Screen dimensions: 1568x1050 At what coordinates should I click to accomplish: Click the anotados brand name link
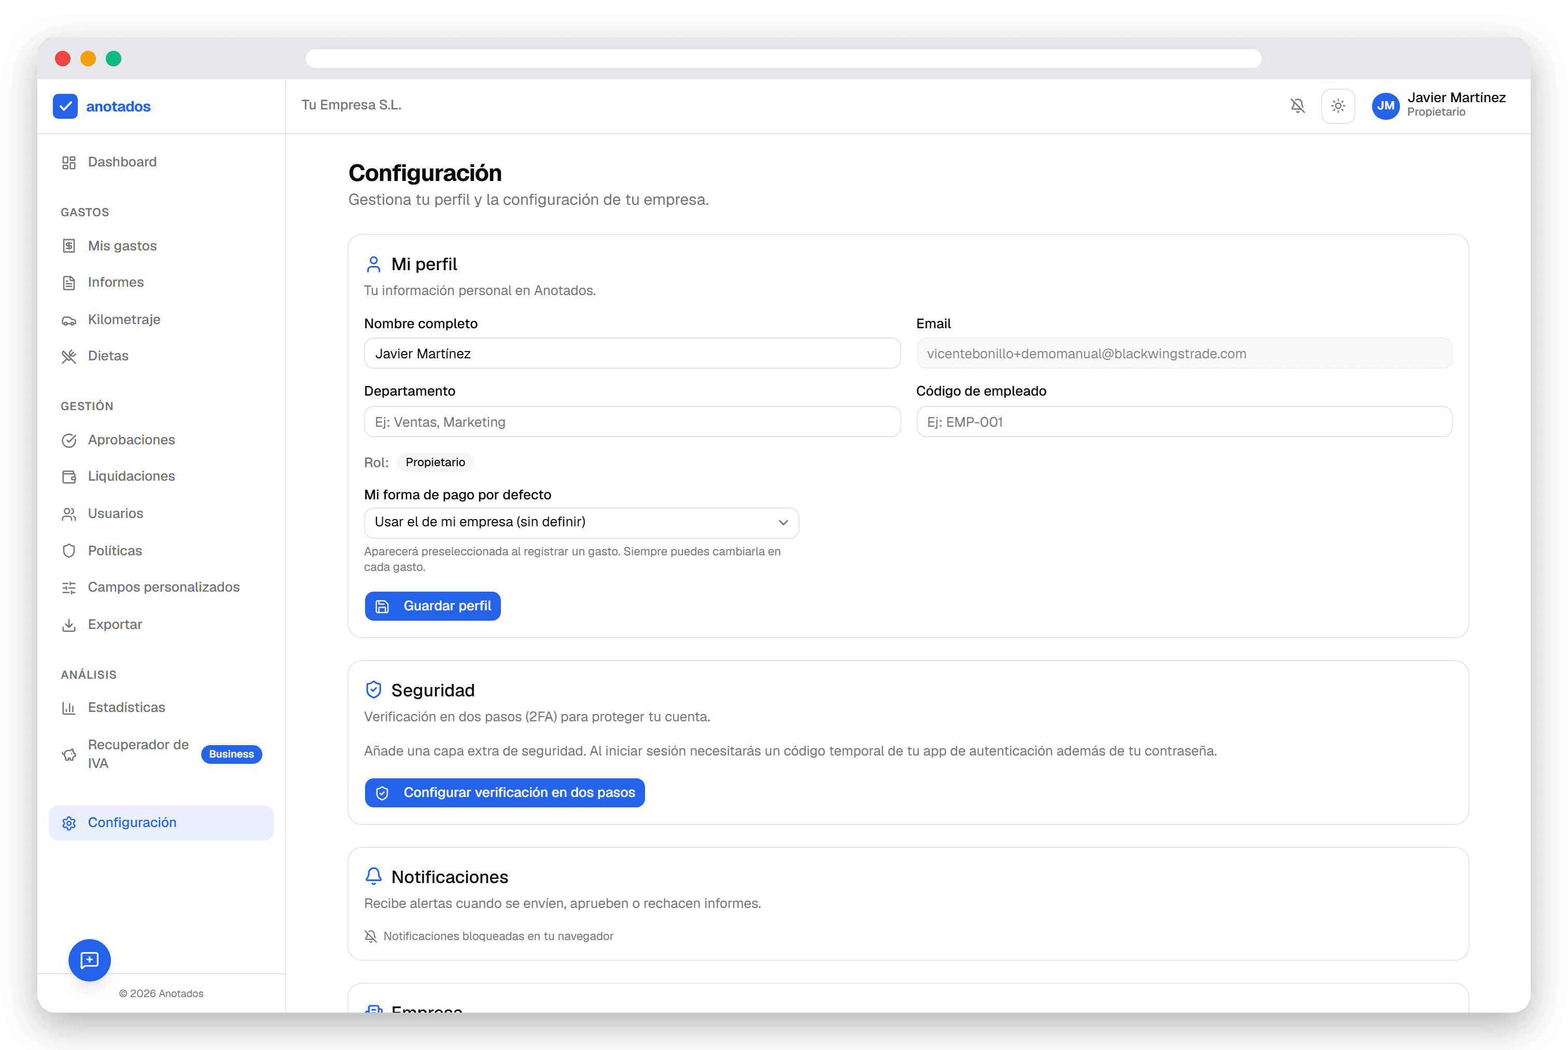point(118,106)
